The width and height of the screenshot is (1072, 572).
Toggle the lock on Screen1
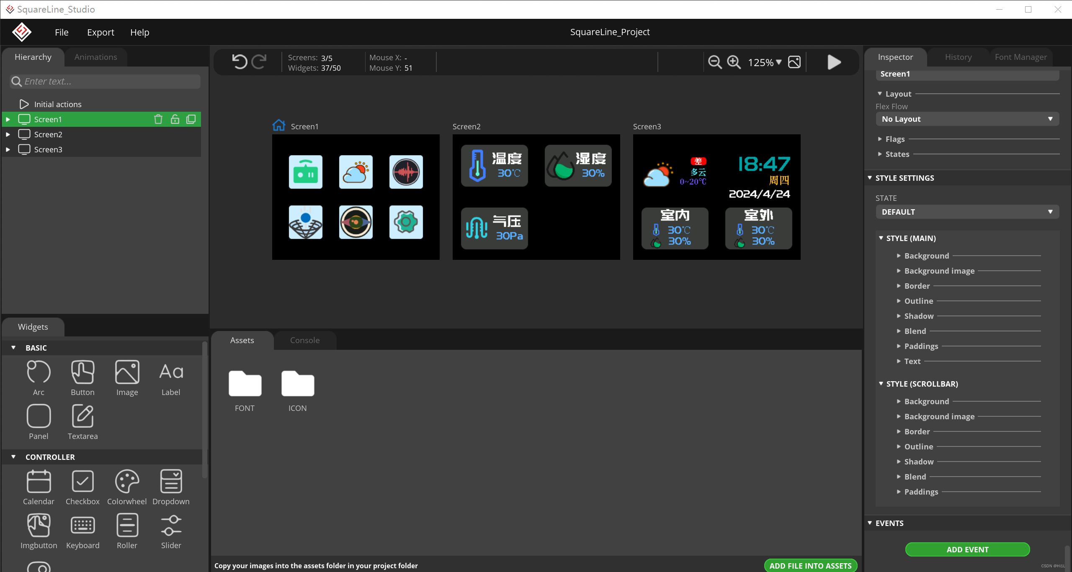[175, 119]
